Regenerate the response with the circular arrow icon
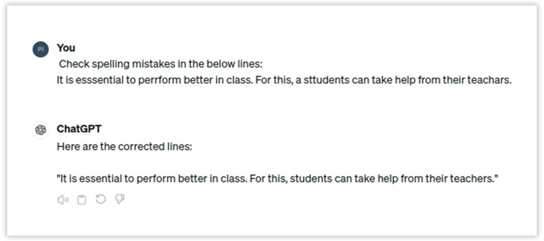544x241 pixels. pyautogui.click(x=100, y=199)
